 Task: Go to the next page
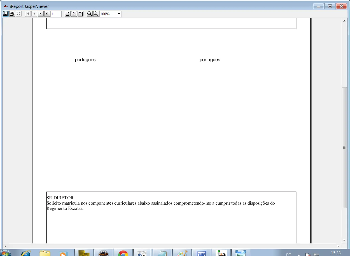tap(41, 14)
